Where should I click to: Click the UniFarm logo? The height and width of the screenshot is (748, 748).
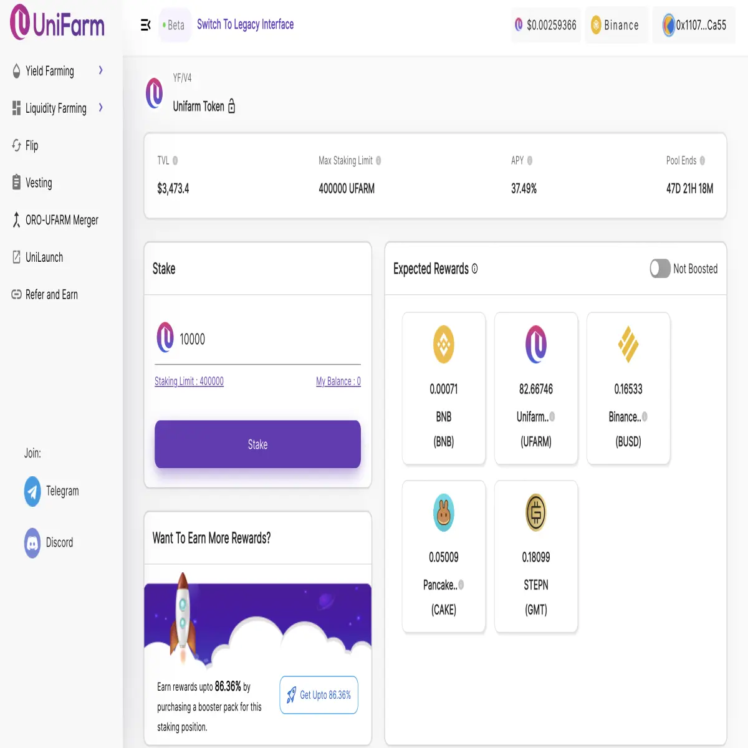pyautogui.click(x=57, y=22)
